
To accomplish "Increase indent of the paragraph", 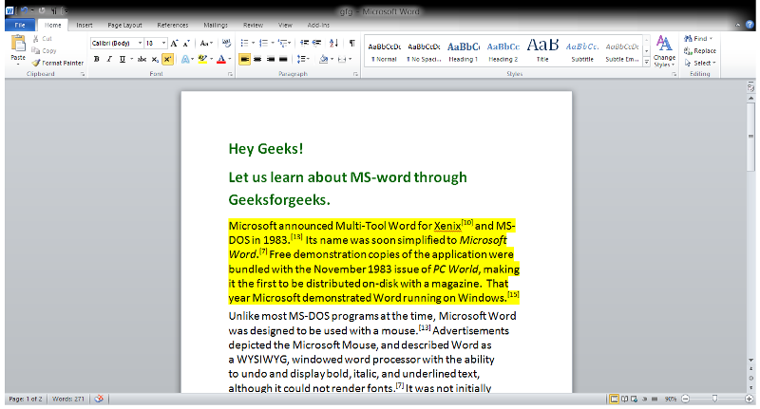I will [x=317, y=43].
